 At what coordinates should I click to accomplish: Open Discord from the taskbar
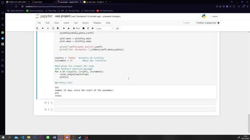click(x=67, y=137)
